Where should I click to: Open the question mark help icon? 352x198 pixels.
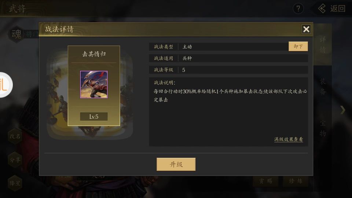[x=298, y=8]
